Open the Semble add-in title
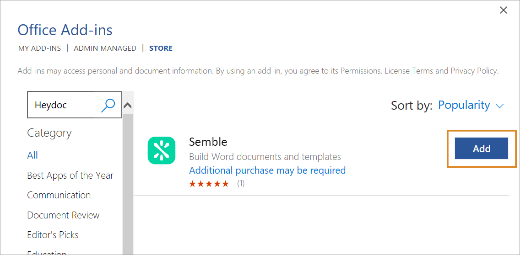 coord(208,142)
